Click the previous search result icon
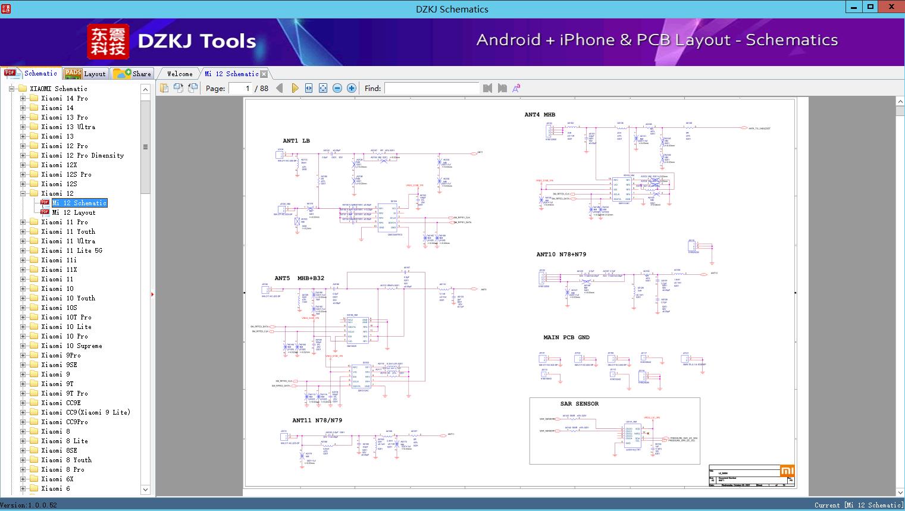 [487, 87]
